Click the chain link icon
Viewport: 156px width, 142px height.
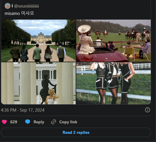pyautogui.click(x=54, y=122)
